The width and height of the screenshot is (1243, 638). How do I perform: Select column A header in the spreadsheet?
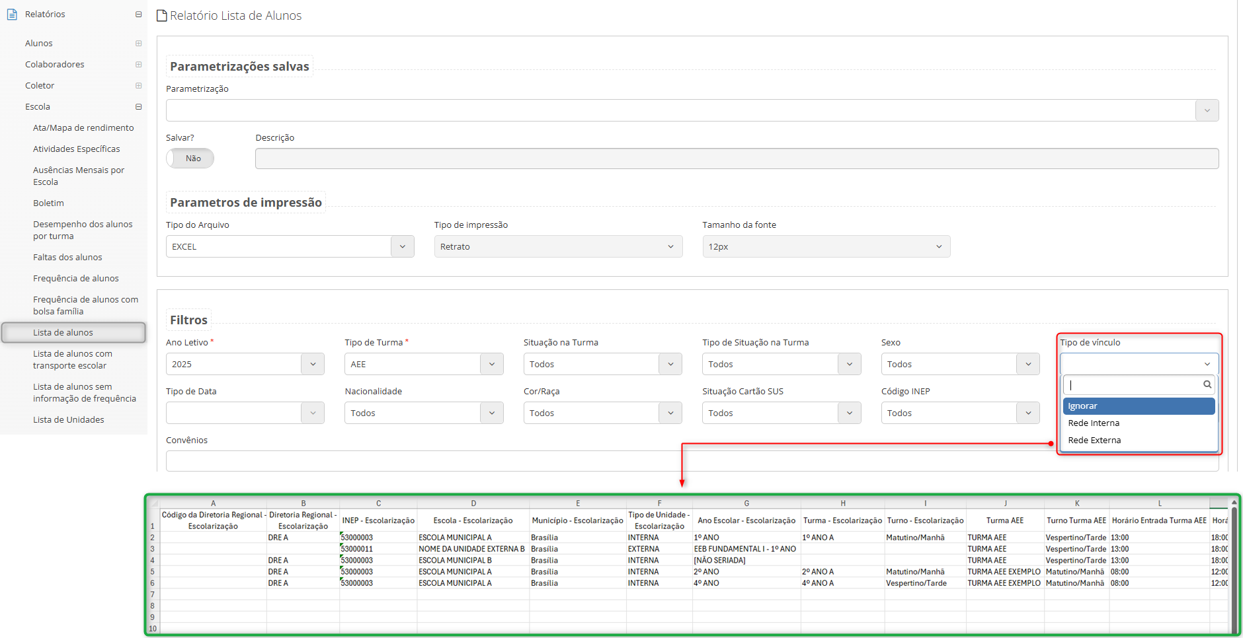(213, 503)
